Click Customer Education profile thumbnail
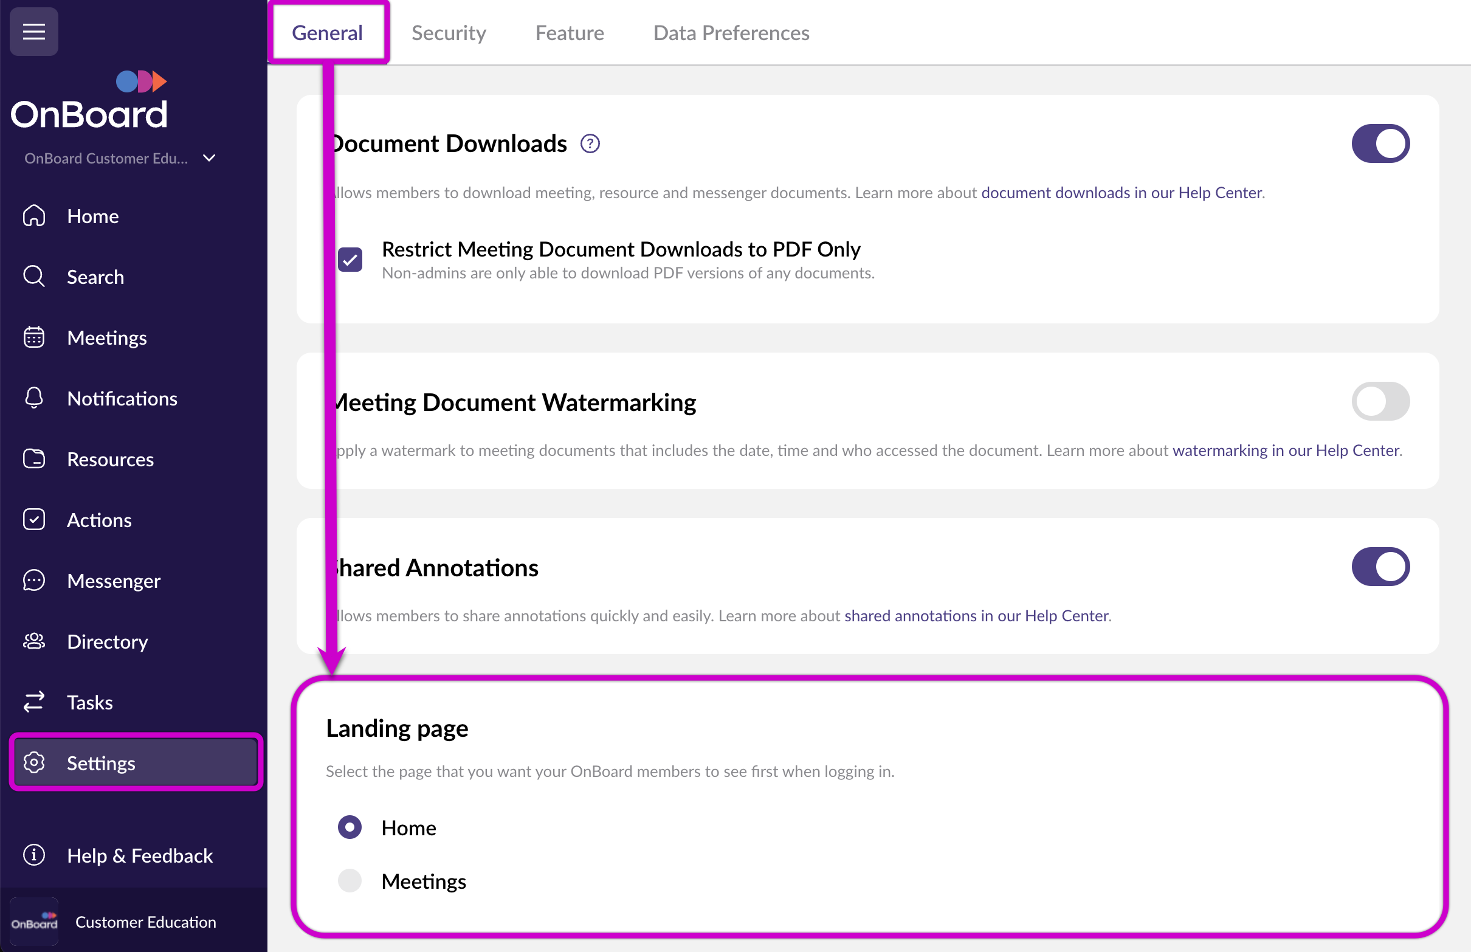The image size is (1471, 952). click(x=34, y=921)
